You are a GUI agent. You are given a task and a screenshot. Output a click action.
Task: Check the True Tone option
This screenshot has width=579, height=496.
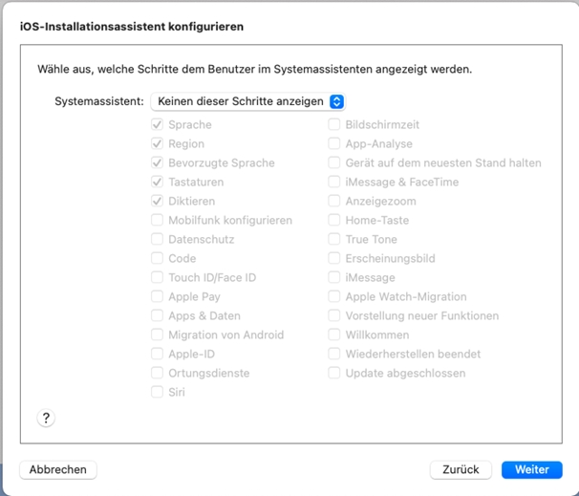click(x=334, y=240)
